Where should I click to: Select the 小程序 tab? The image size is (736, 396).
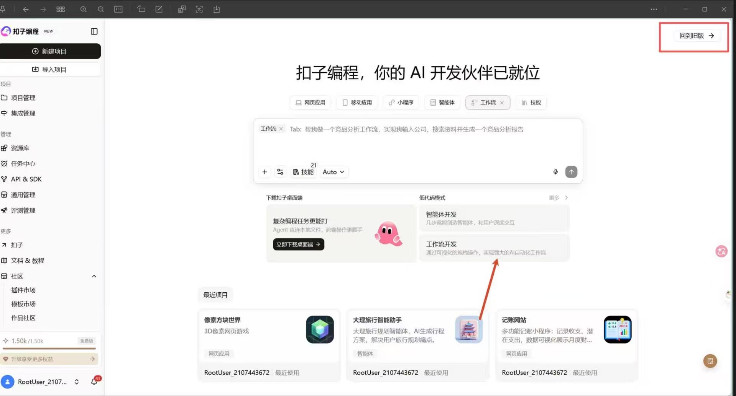pos(401,103)
